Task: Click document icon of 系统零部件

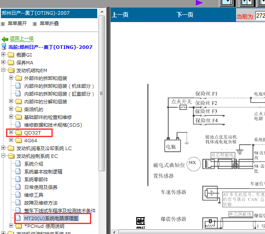Action: pyautogui.click(x=18, y=179)
